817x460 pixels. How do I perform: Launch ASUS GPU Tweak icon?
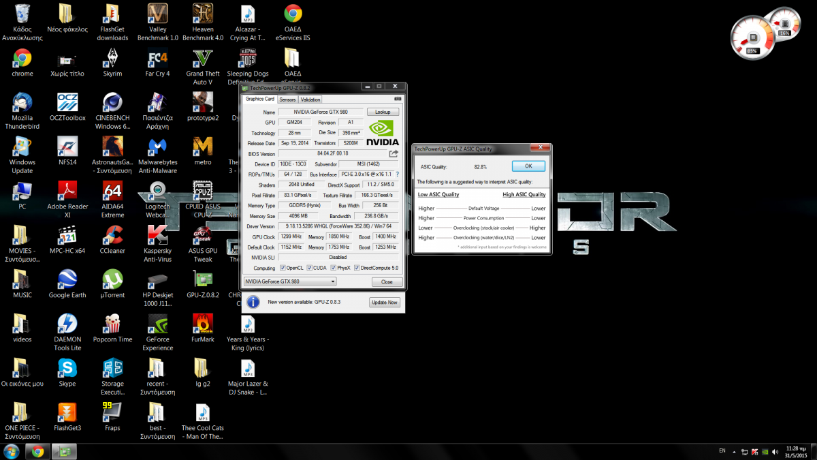click(x=203, y=243)
